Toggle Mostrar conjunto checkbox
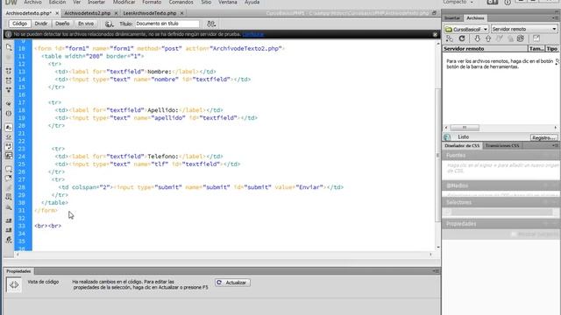This screenshot has height=315, width=561. click(514, 234)
